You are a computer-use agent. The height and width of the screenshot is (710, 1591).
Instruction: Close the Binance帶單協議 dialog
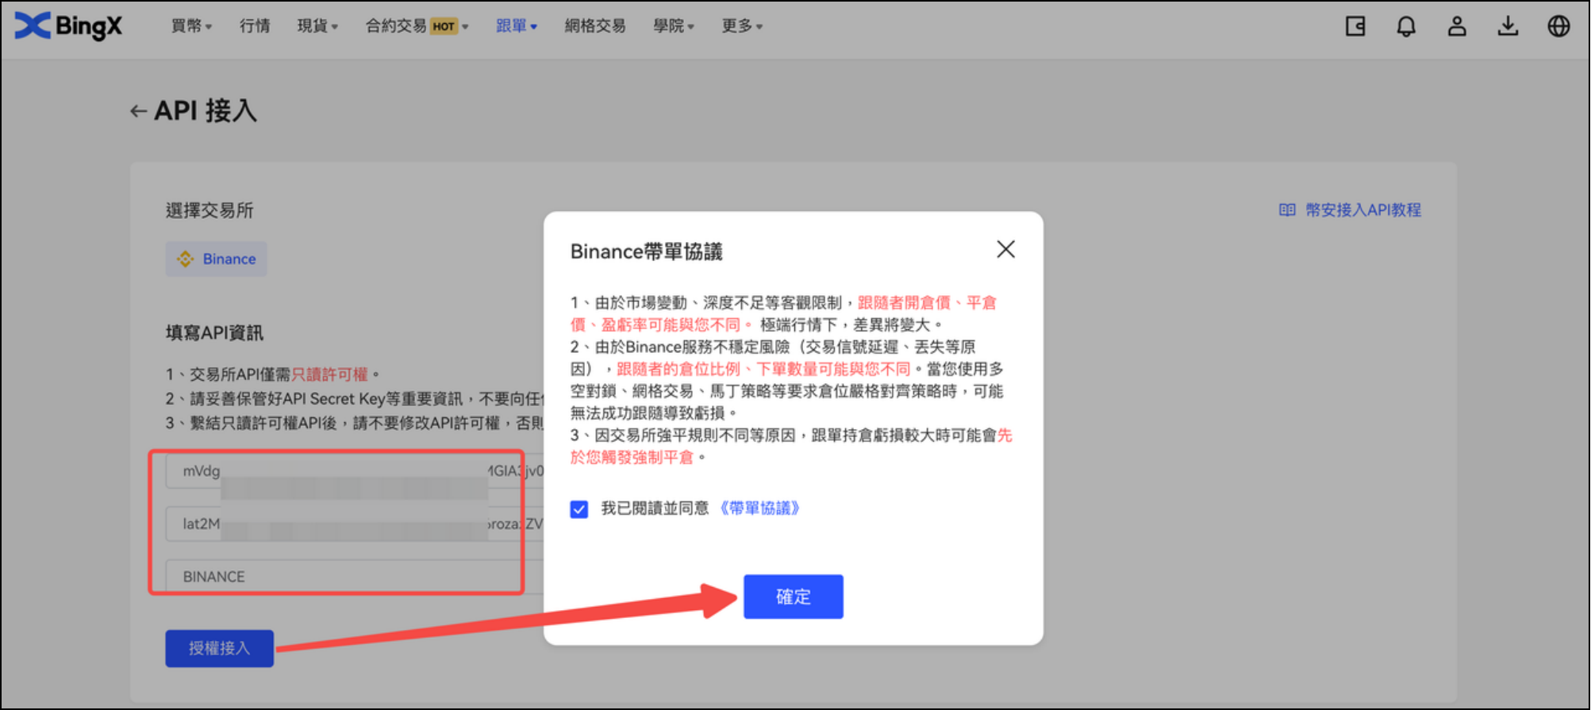tap(1005, 249)
